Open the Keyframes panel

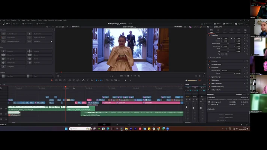tap(41, 24)
